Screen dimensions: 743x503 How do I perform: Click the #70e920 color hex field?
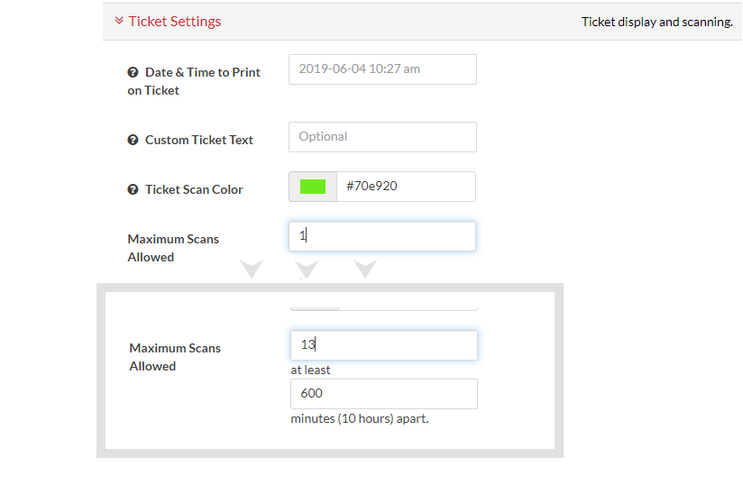click(x=406, y=187)
